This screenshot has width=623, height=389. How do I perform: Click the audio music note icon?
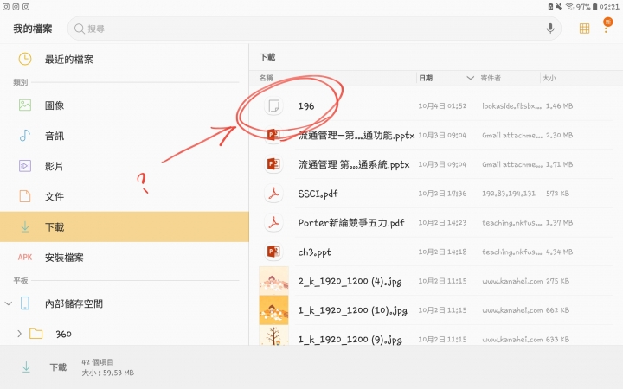click(24, 136)
